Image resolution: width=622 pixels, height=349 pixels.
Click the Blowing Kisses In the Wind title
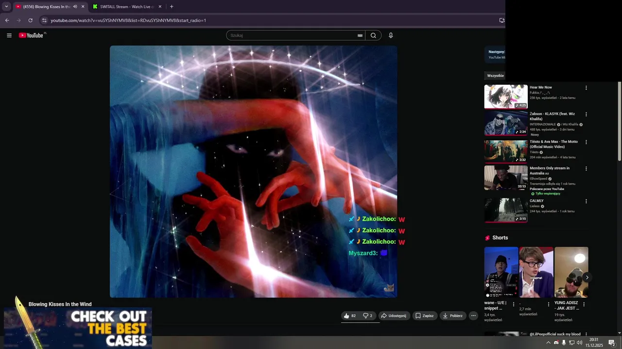coord(60,304)
